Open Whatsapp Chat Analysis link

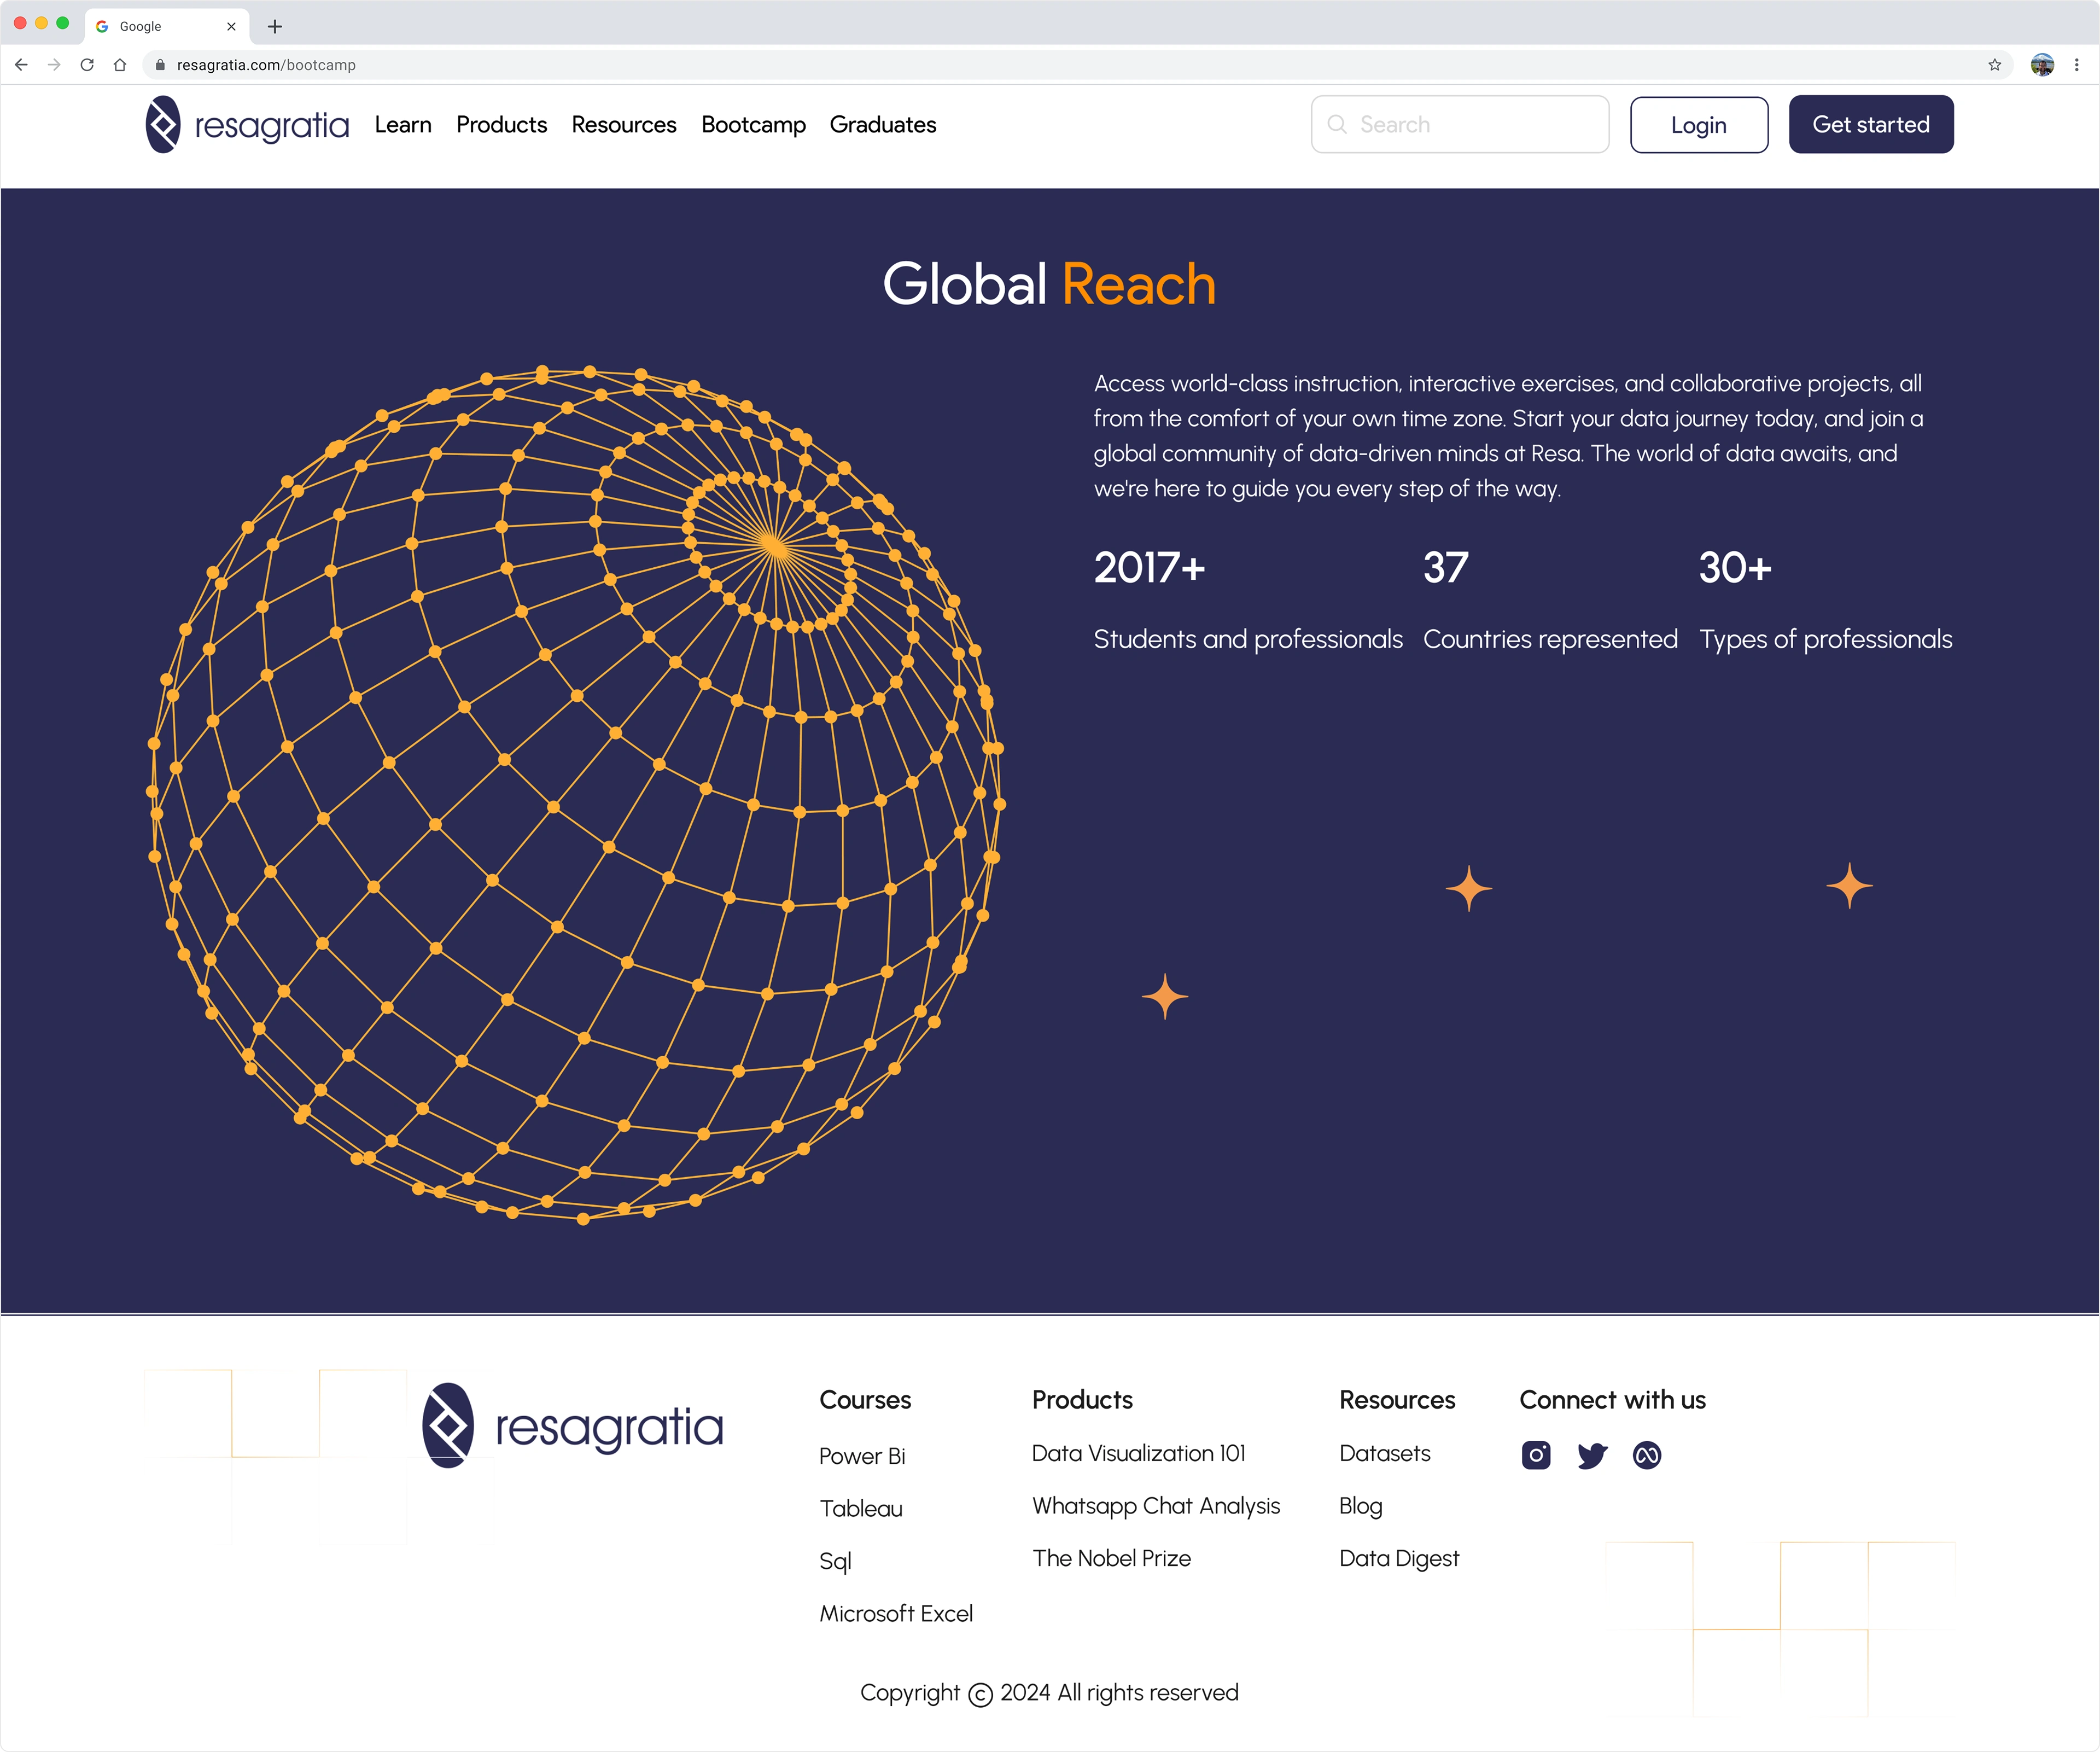(1156, 1506)
